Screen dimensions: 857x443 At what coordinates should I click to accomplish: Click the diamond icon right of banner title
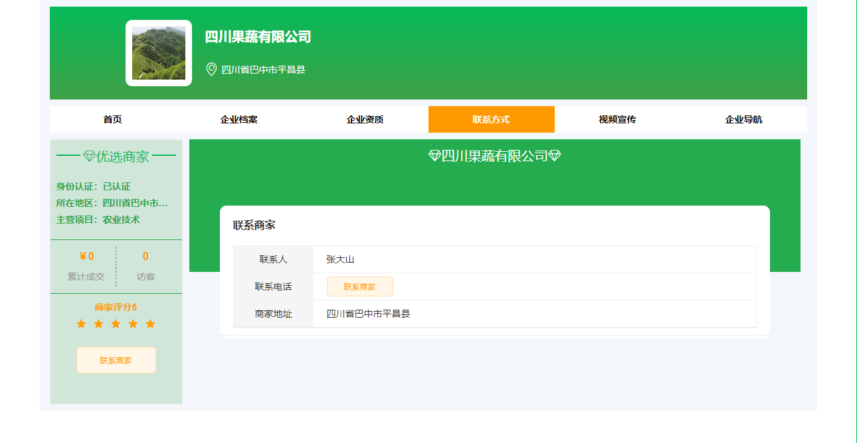click(x=555, y=156)
